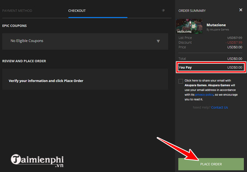Click the List Price USD$7.99 value

(235, 38)
